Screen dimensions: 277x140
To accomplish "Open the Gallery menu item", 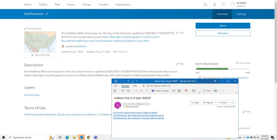I will coord(43,4).
